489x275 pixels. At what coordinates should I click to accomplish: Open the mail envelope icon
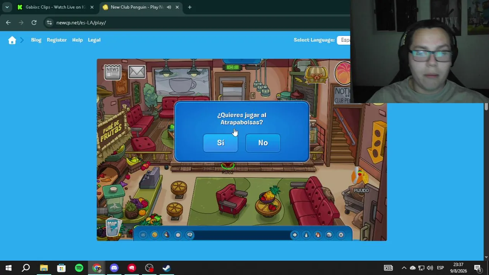coord(137,71)
